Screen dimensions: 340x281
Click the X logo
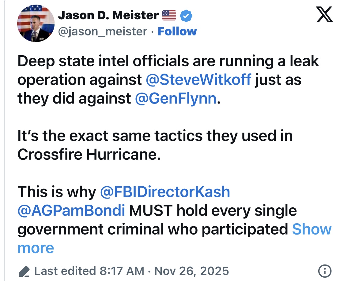(x=325, y=15)
